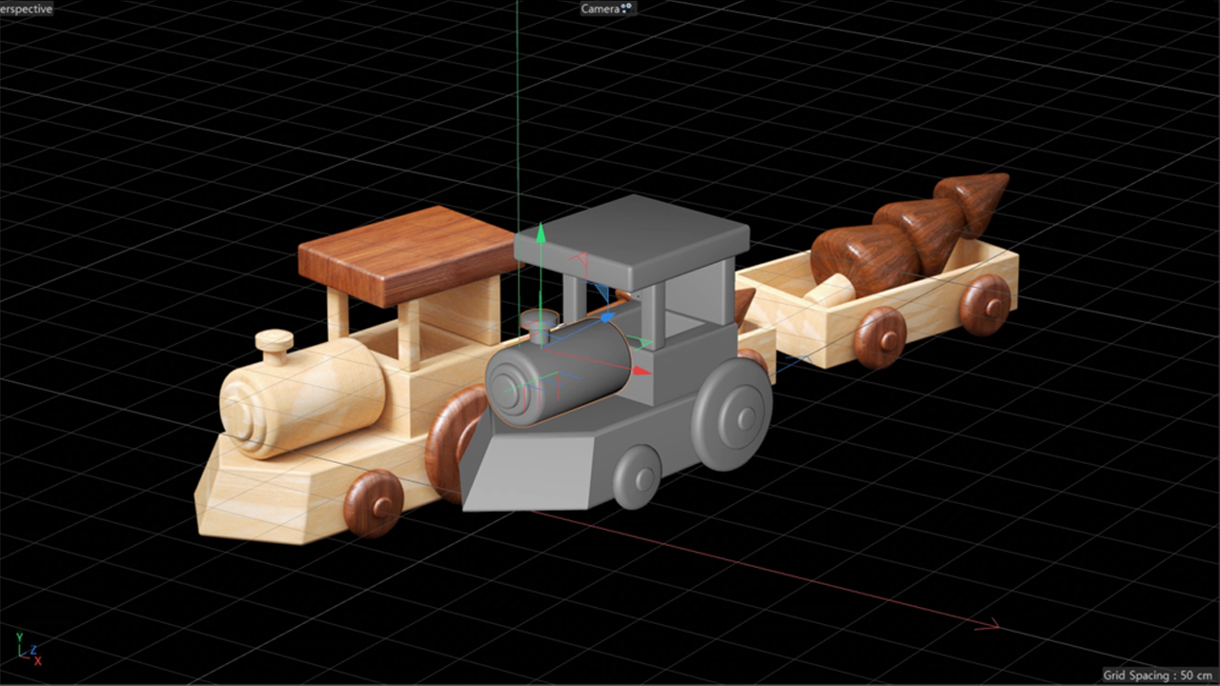This screenshot has height=686, width=1220.
Task: Select the gray locomotive's large rear wheel
Action: coord(732,413)
